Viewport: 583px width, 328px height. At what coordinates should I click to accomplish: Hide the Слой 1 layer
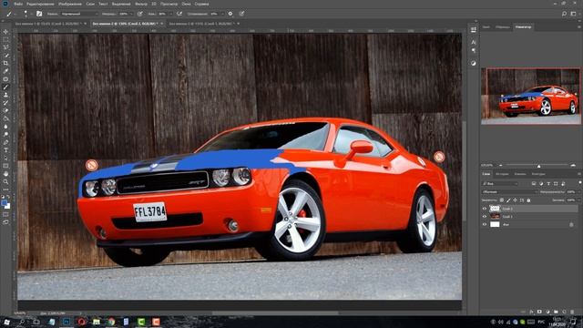485,217
